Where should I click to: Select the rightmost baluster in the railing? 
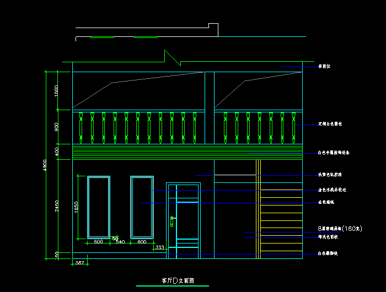click(x=293, y=126)
